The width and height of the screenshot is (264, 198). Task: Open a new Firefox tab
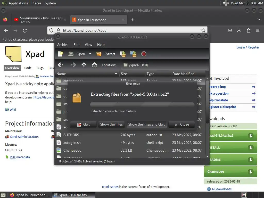point(133,20)
